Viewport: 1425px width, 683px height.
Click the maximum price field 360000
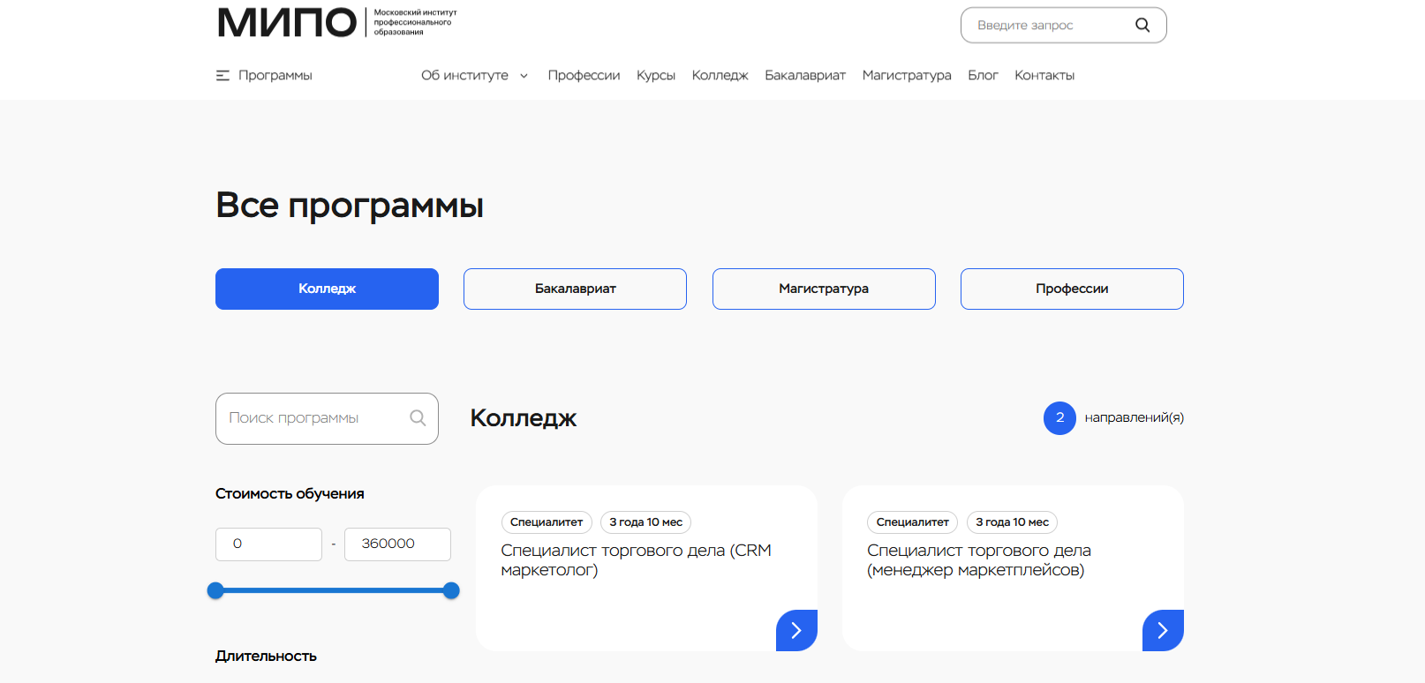pos(397,544)
